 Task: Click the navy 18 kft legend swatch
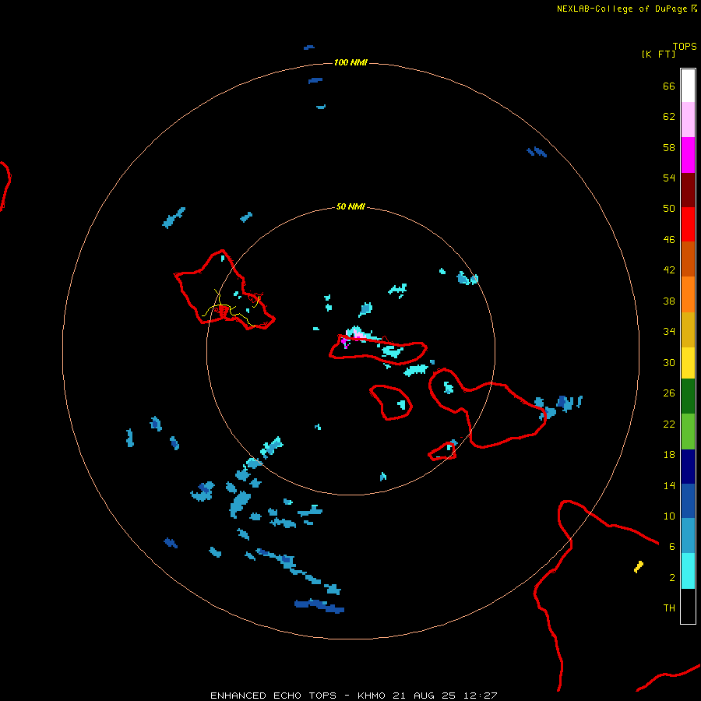coord(688,467)
